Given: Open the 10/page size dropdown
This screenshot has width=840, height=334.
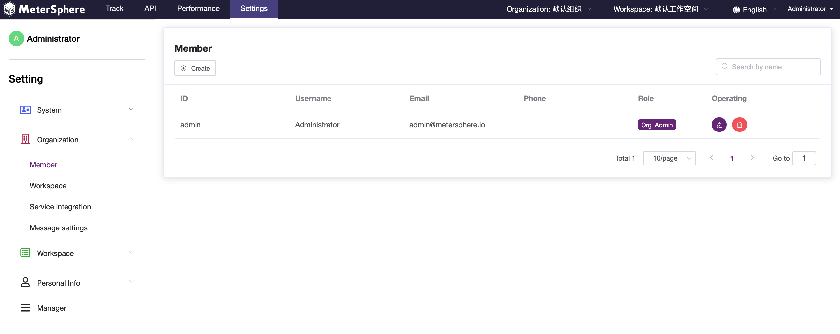Looking at the screenshot, I should point(669,158).
